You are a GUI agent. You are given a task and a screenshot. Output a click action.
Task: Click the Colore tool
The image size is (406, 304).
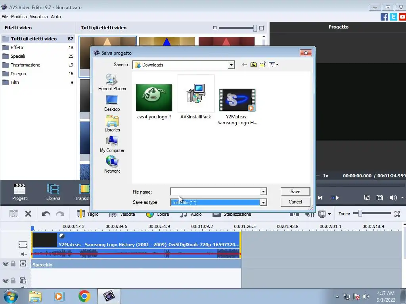[x=157, y=214]
